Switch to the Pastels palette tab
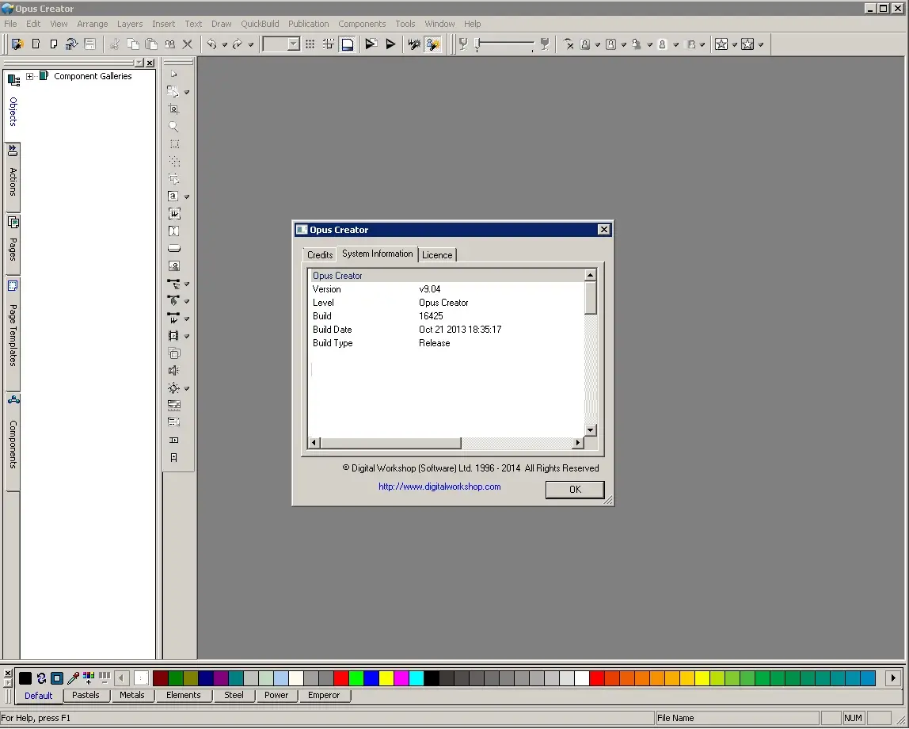 point(86,695)
